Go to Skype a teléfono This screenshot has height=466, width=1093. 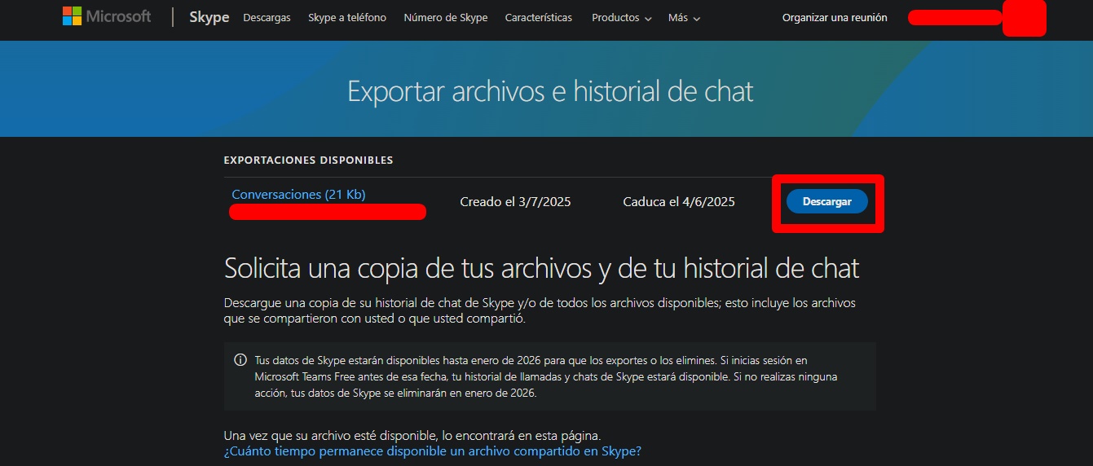click(x=347, y=17)
